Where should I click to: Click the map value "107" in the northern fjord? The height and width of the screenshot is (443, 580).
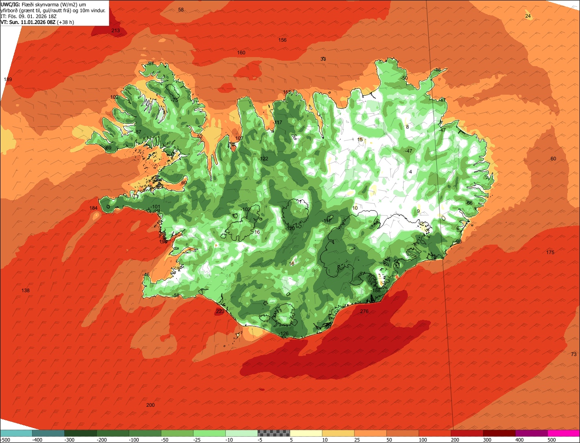click(x=239, y=138)
